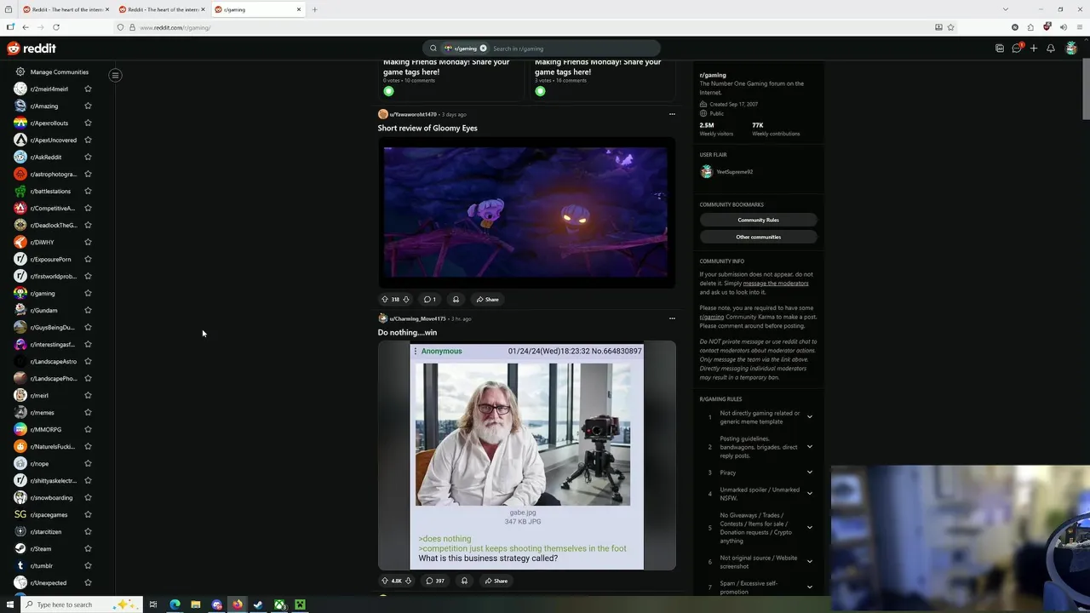Upvote the Gloomy Eyes review post
Screen dimensions: 1090x613
[x=385, y=300]
